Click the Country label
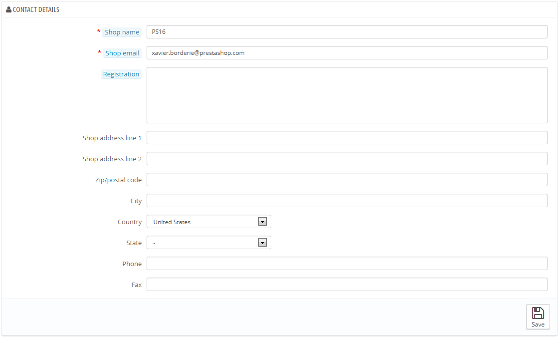 point(130,222)
